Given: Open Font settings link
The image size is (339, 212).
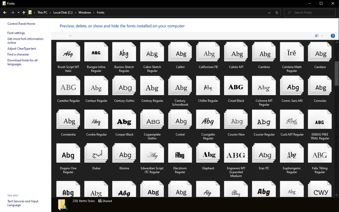Looking at the screenshot, I should click(x=16, y=33).
